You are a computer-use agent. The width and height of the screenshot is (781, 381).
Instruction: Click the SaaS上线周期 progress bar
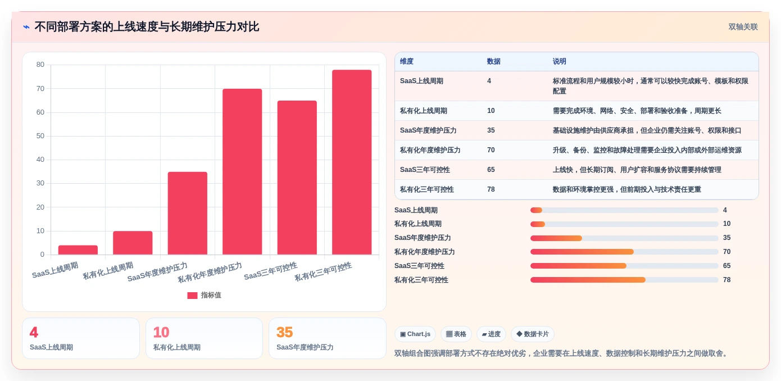coord(624,210)
